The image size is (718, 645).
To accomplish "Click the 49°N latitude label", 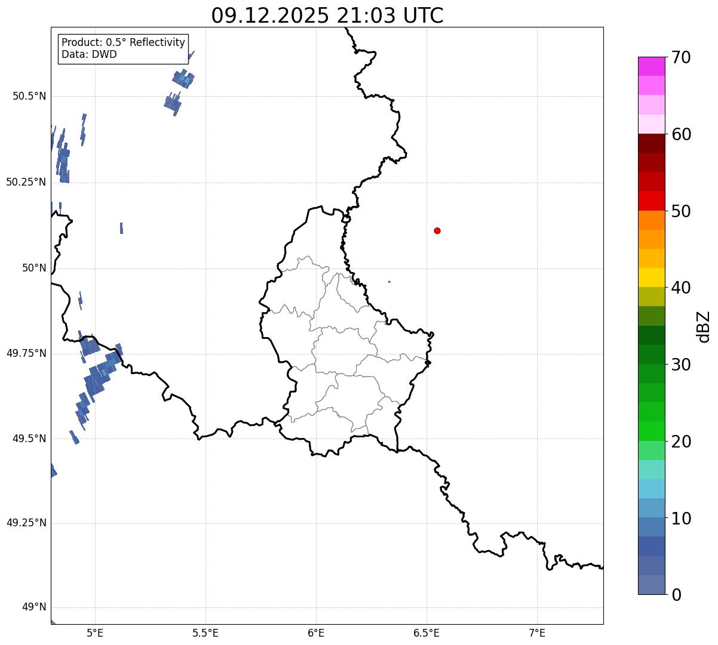I will coord(34,607).
